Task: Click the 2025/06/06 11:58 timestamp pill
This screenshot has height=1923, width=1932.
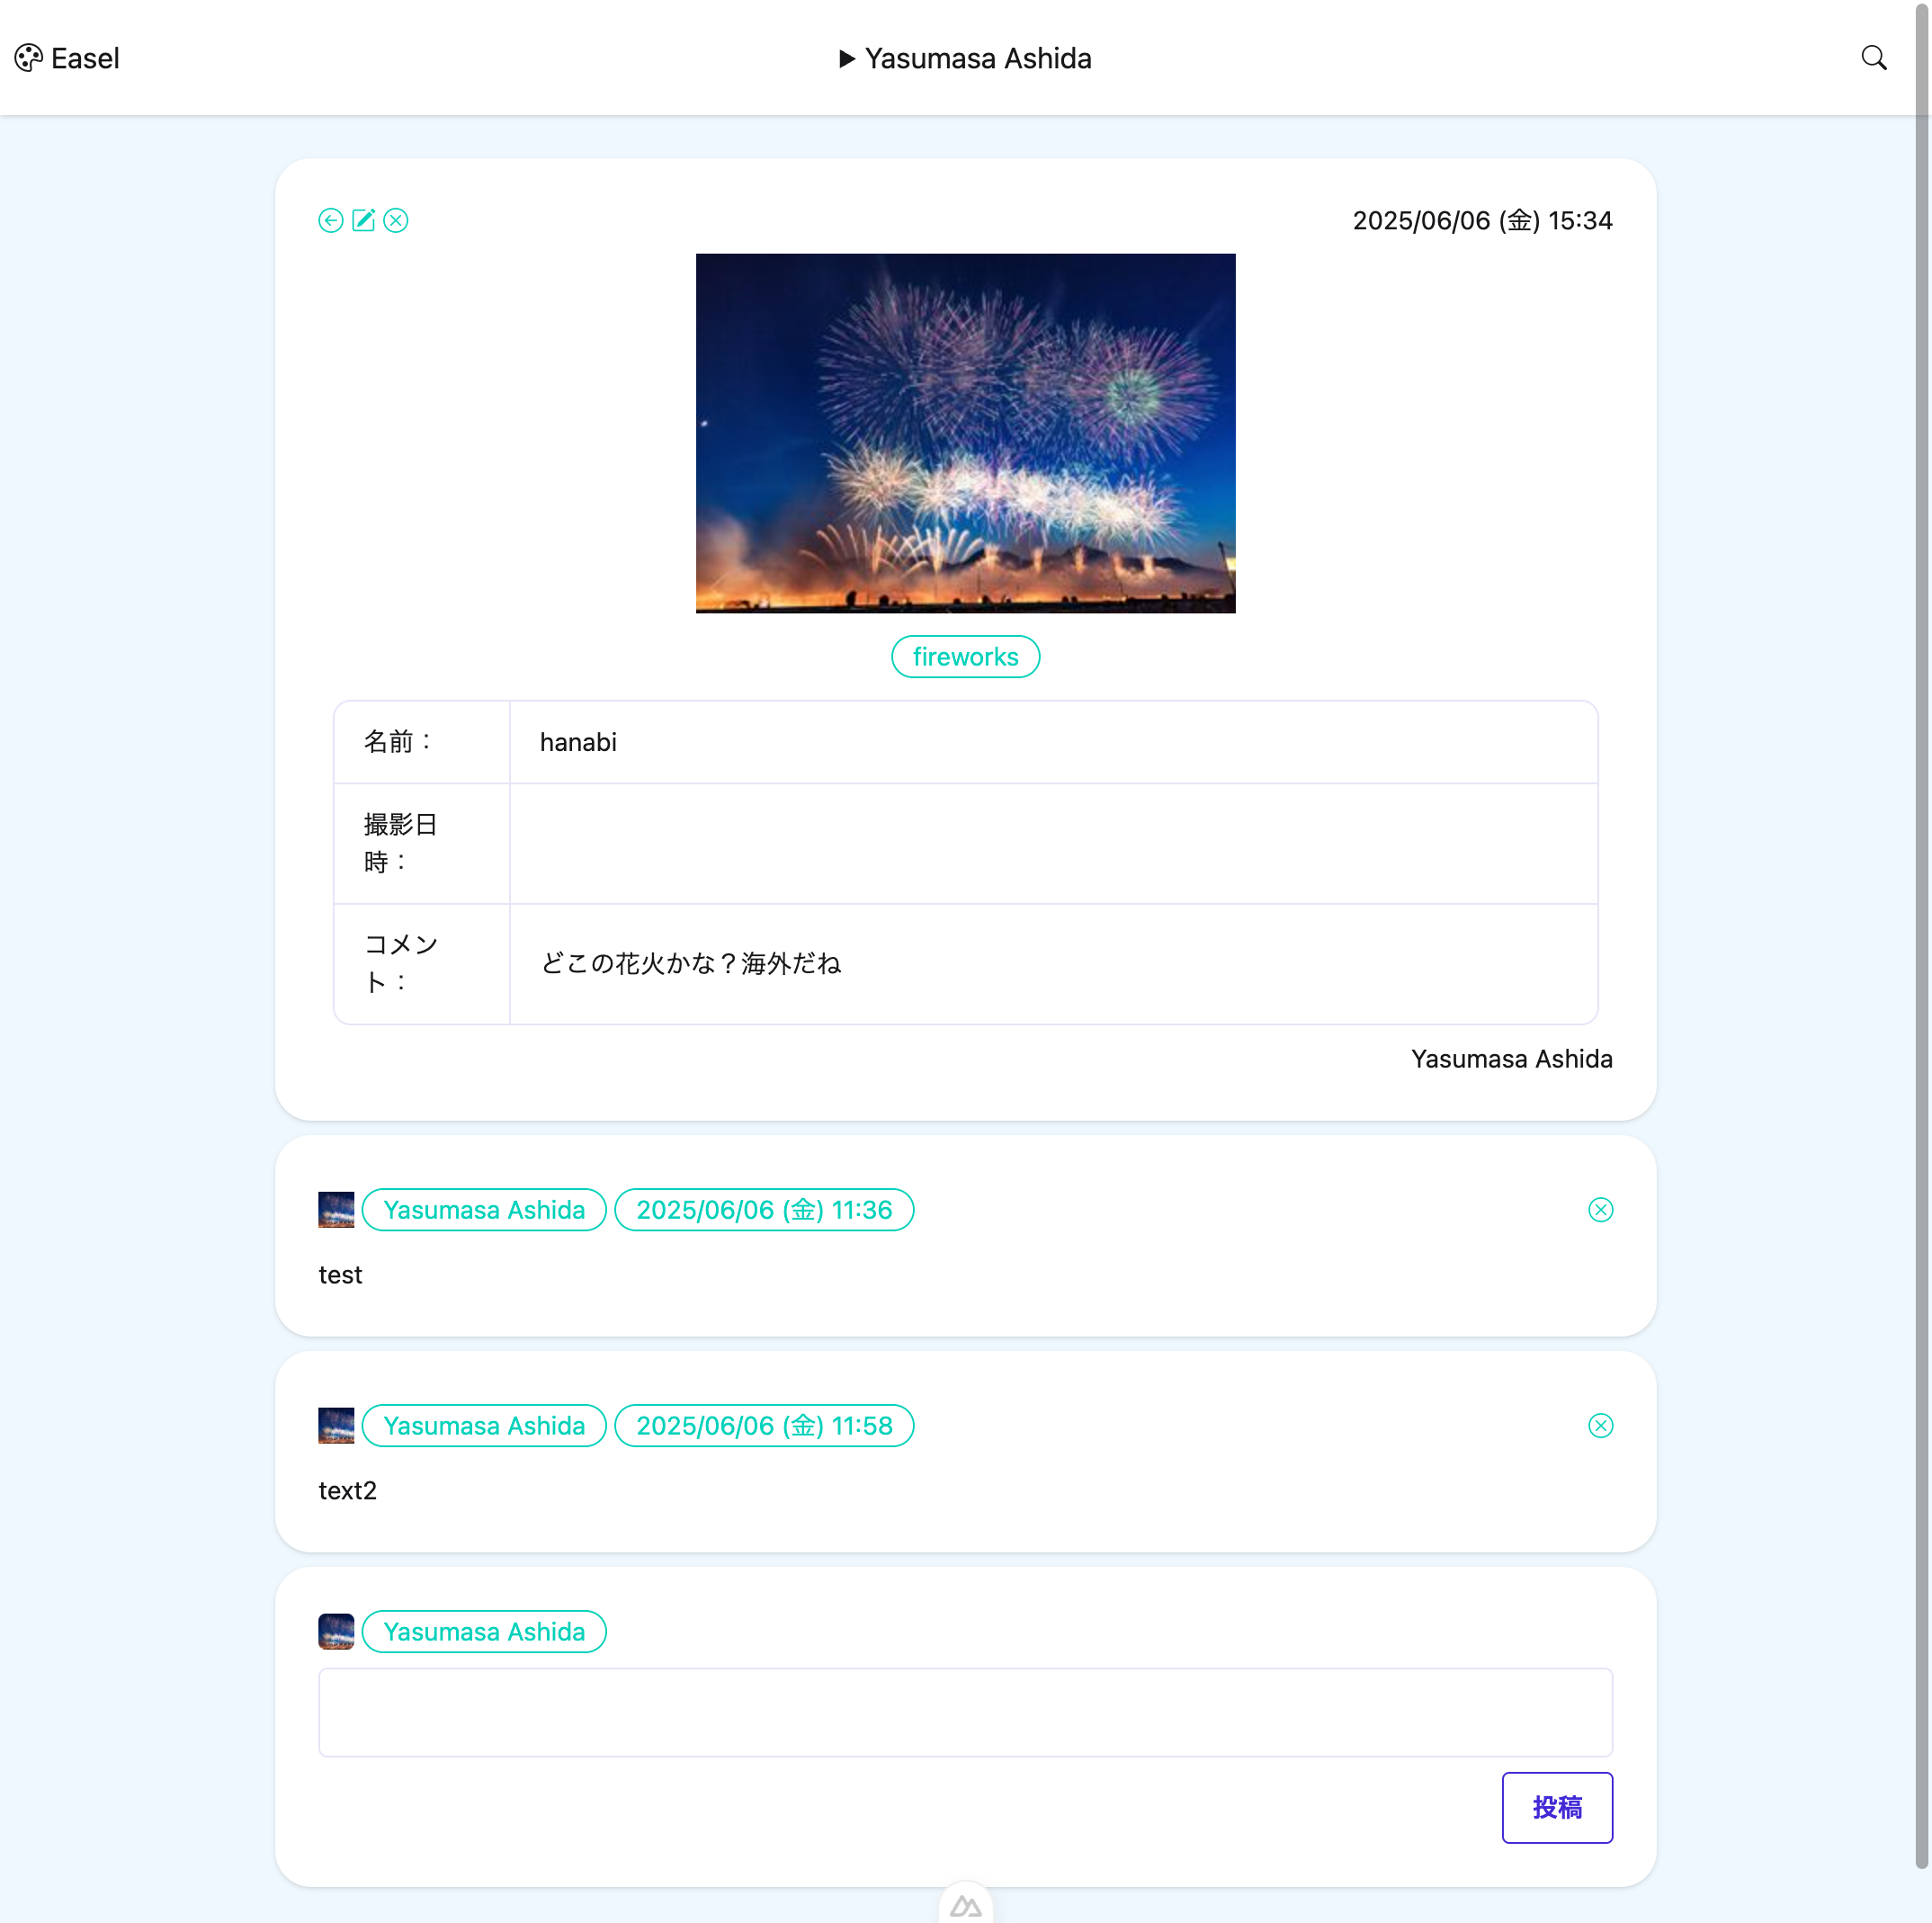Action: click(x=764, y=1425)
